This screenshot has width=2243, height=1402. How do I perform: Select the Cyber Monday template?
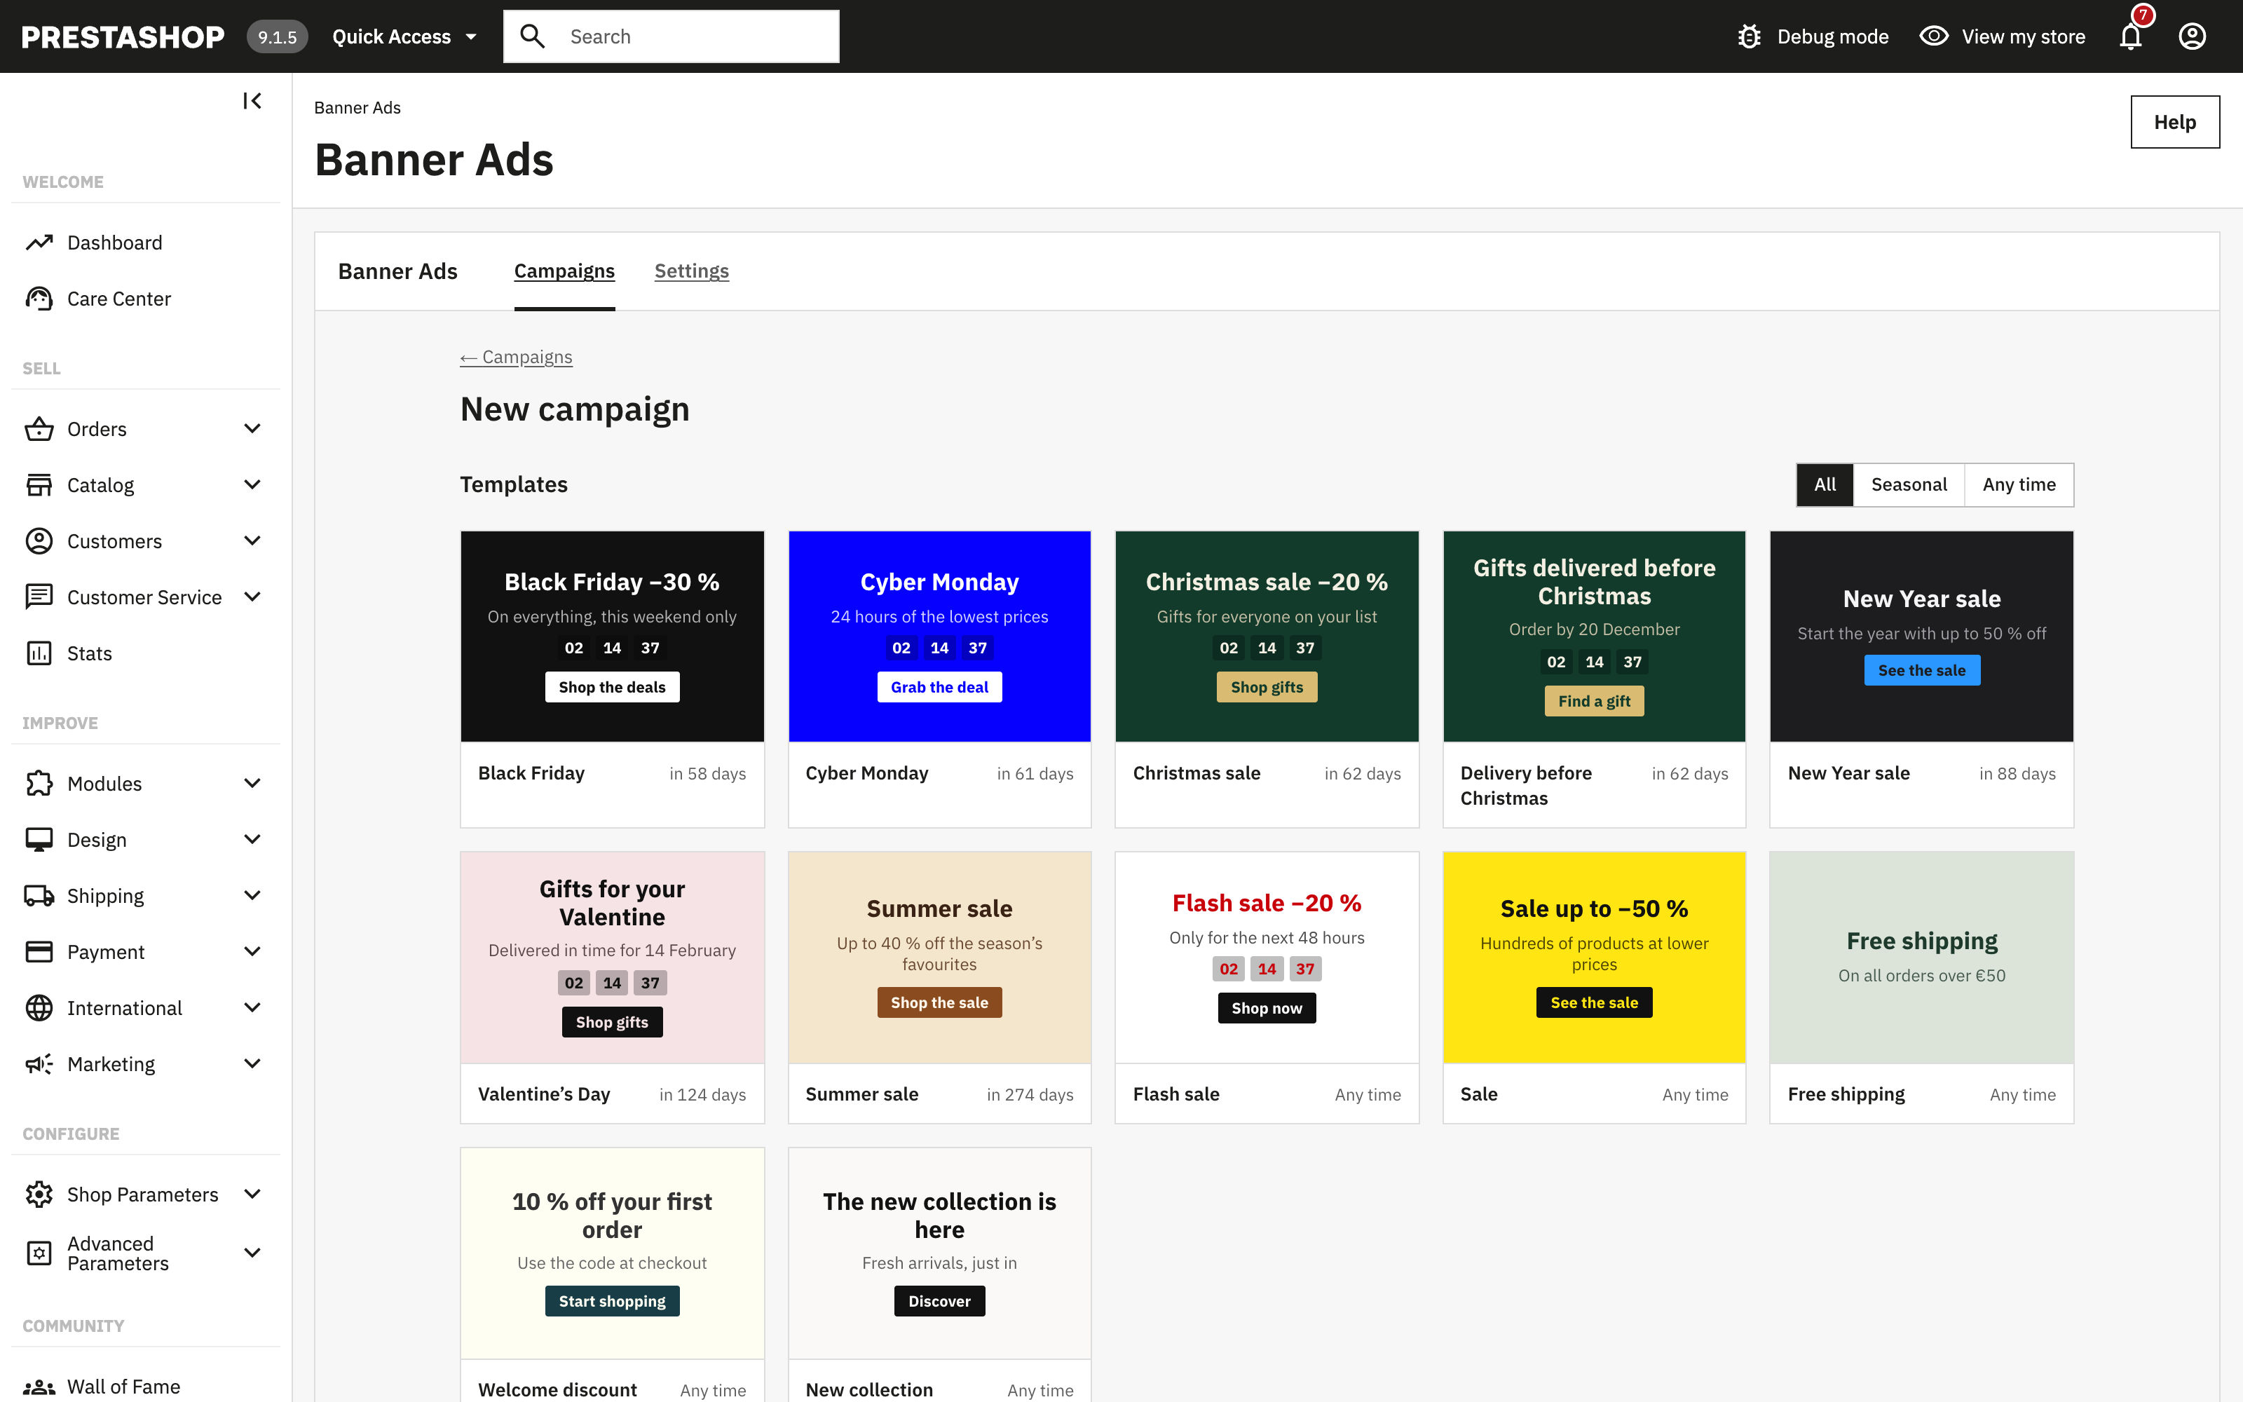pyautogui.click(x=939, y=679)
